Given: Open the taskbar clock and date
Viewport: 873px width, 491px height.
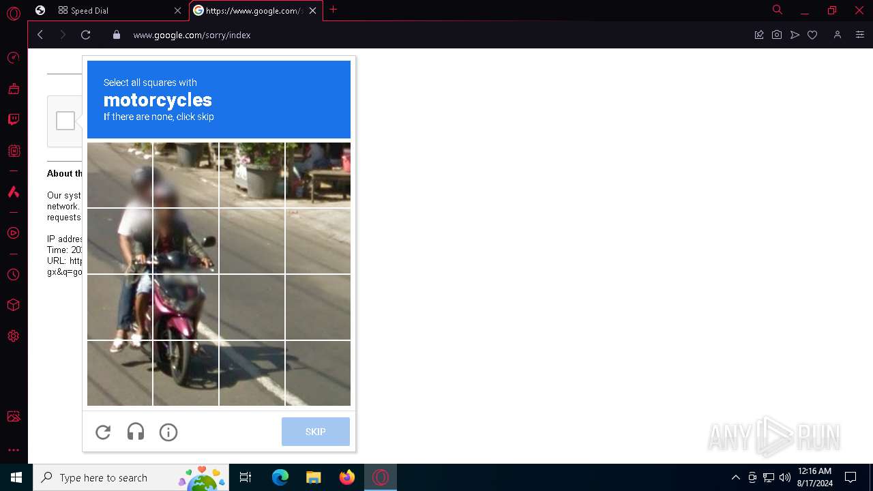Looking at the screenshot, I should point(814,477).
